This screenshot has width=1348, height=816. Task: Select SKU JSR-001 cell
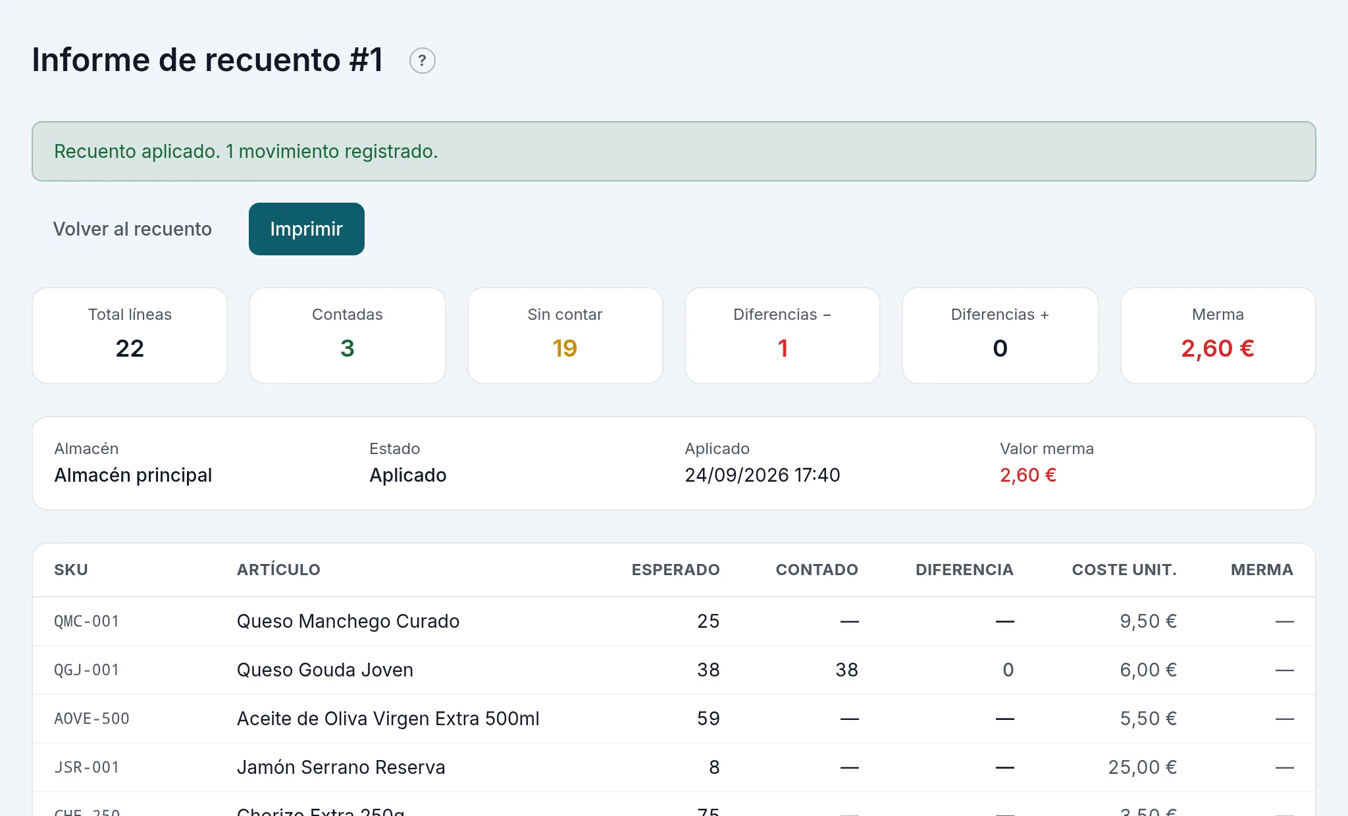[x=87, y=767]
